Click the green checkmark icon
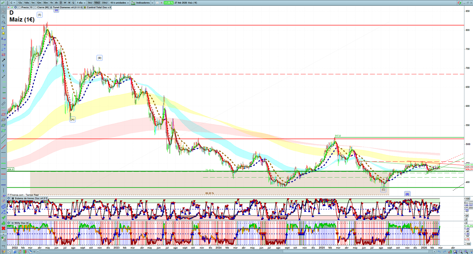Screen dimensions: 473x254 [x=4, y=217]
